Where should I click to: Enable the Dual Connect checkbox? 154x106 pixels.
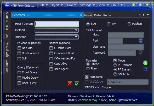point(19,53)
